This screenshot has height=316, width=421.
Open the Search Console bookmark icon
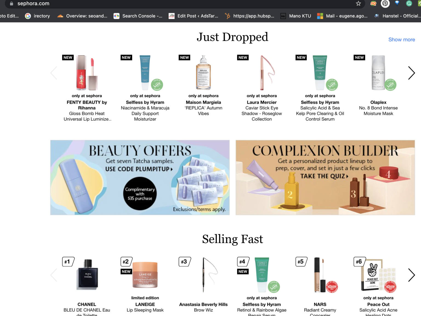(x=116, y=16)
